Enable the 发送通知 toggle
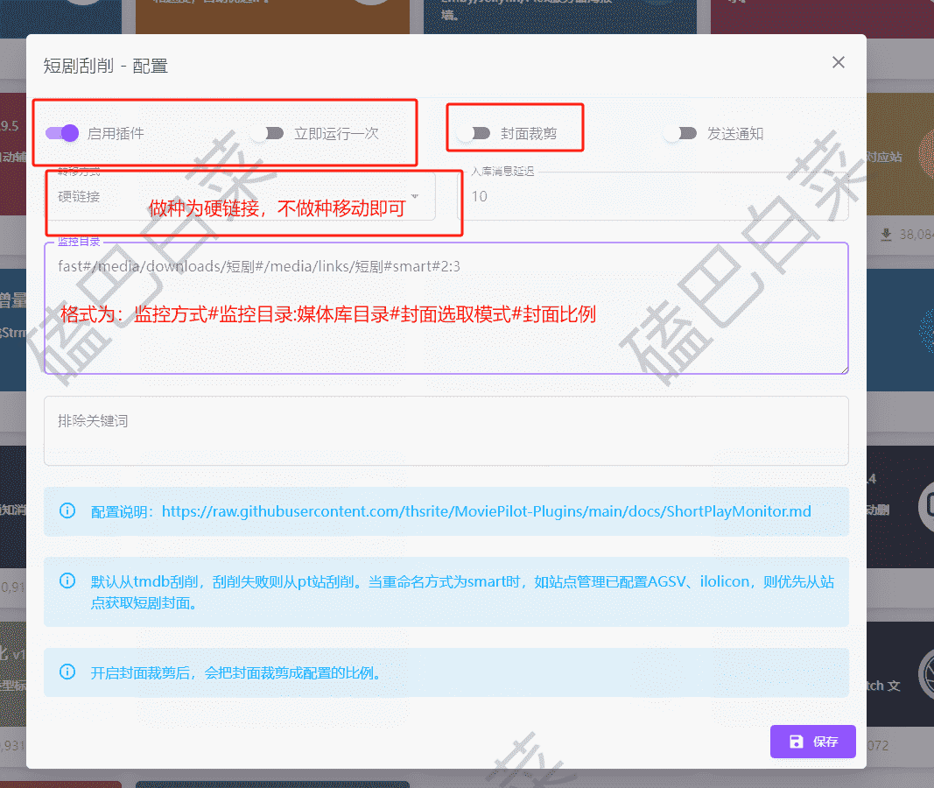934x788 pixels. (x=680, y=133)
